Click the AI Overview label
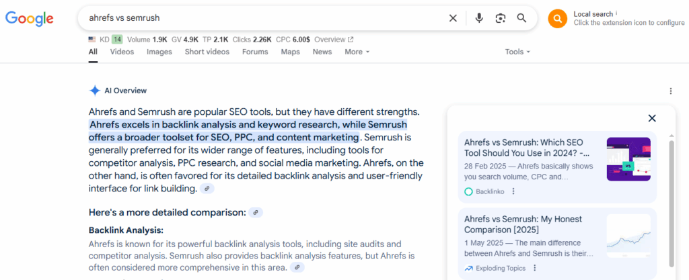689x280 pixels. (126, 91)
